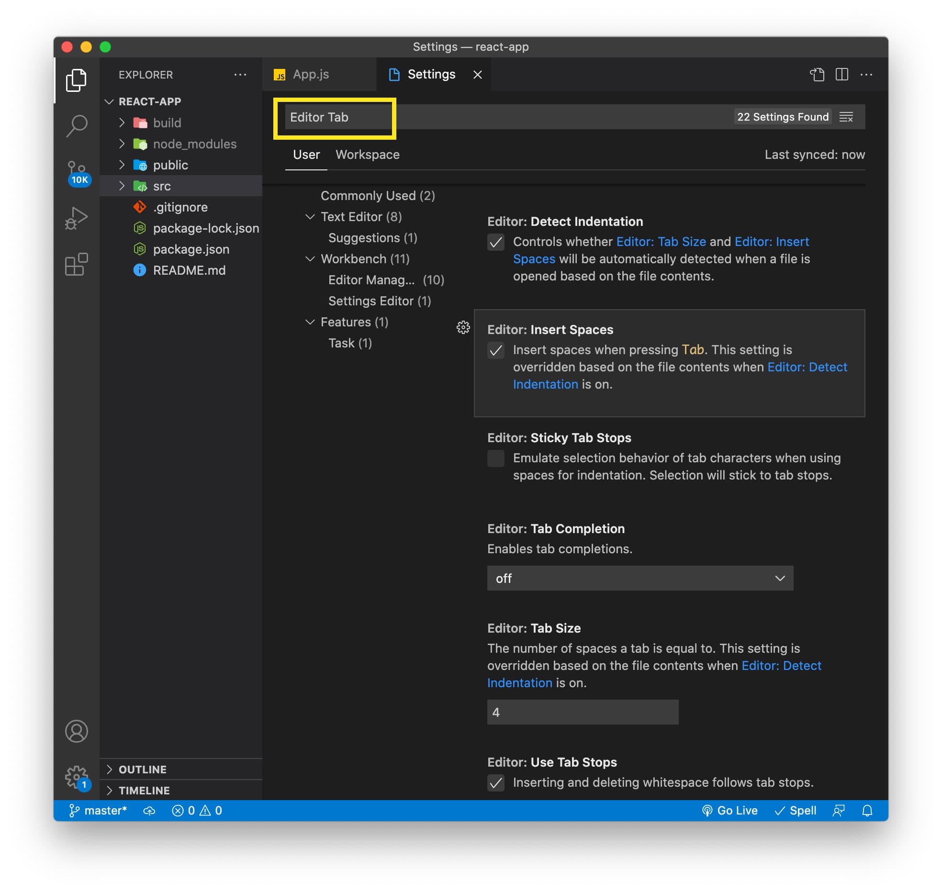942x892 pixels.
Task: Enable Editor: Sticky Tab Stops
Action: point(496,459)
